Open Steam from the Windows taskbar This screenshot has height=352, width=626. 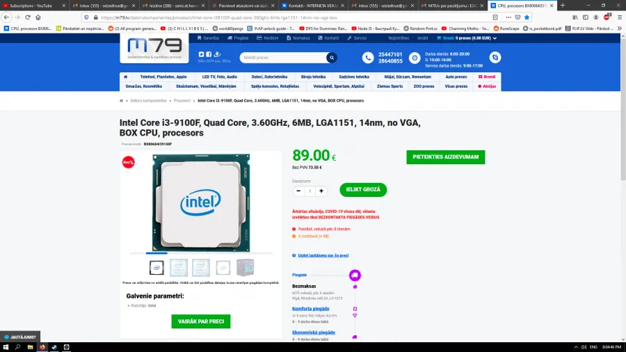pos(54,347)
